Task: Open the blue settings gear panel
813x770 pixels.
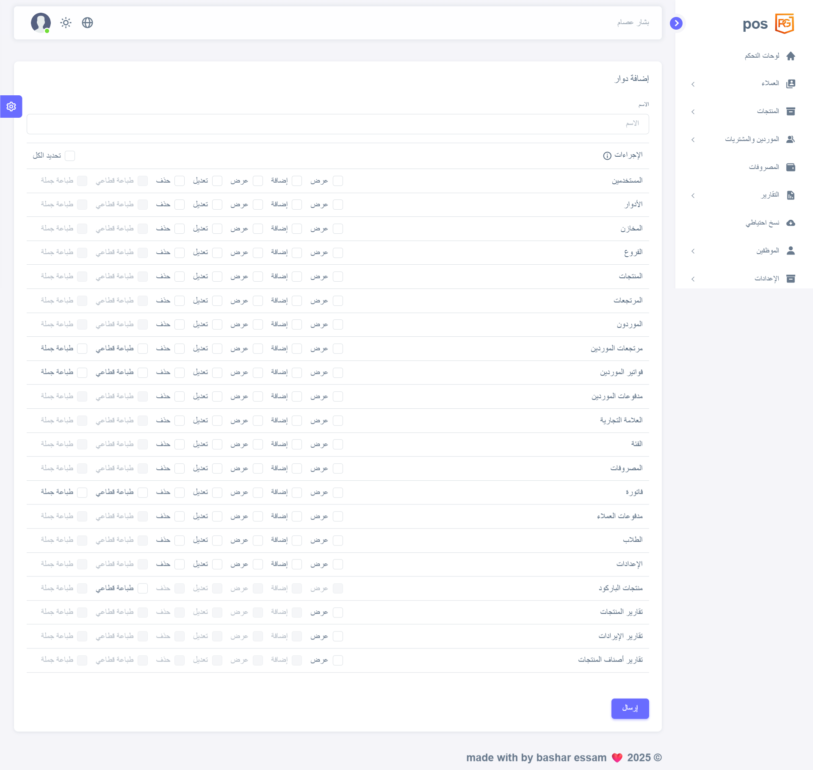Action: 11,106
